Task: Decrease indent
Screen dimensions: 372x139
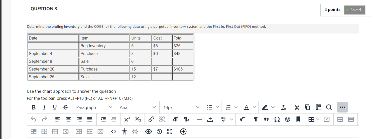Action: (114, 119)
